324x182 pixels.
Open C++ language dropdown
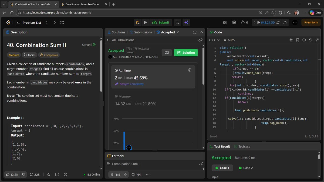point(214,40)
